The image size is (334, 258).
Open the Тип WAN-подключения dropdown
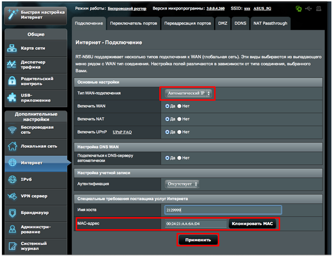click(188, 93)
